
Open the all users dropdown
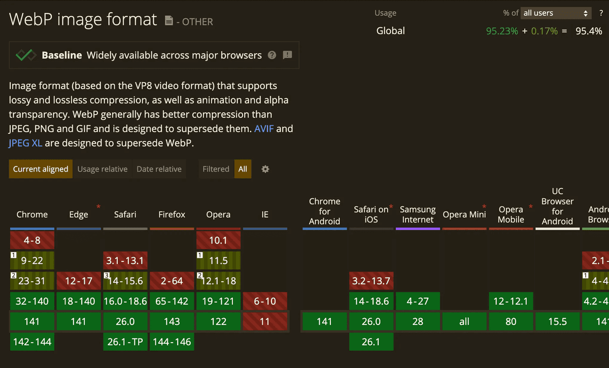coord(556,13)
